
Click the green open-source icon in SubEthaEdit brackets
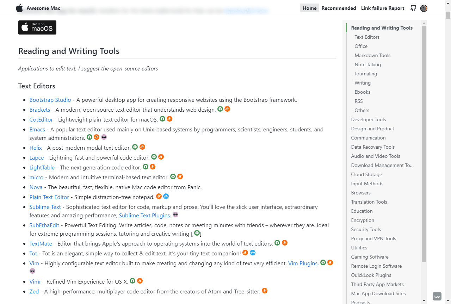(x=197, y=233)
